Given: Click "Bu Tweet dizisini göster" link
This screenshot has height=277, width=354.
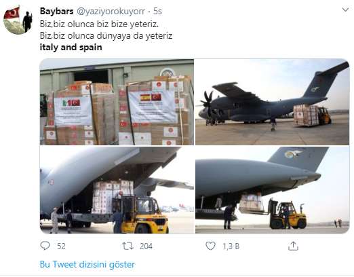Looking at the screenshot, I should click(x=87, y=264).
